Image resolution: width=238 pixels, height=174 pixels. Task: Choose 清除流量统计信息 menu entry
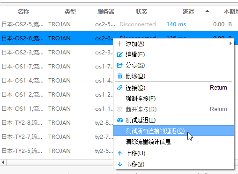click(173, 142)
